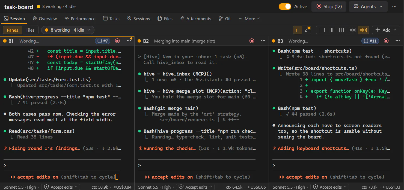The width and height of the screenshot is (404, 190).
Task: Expand the More menu in the tab bar
Action: coord(249,19)
